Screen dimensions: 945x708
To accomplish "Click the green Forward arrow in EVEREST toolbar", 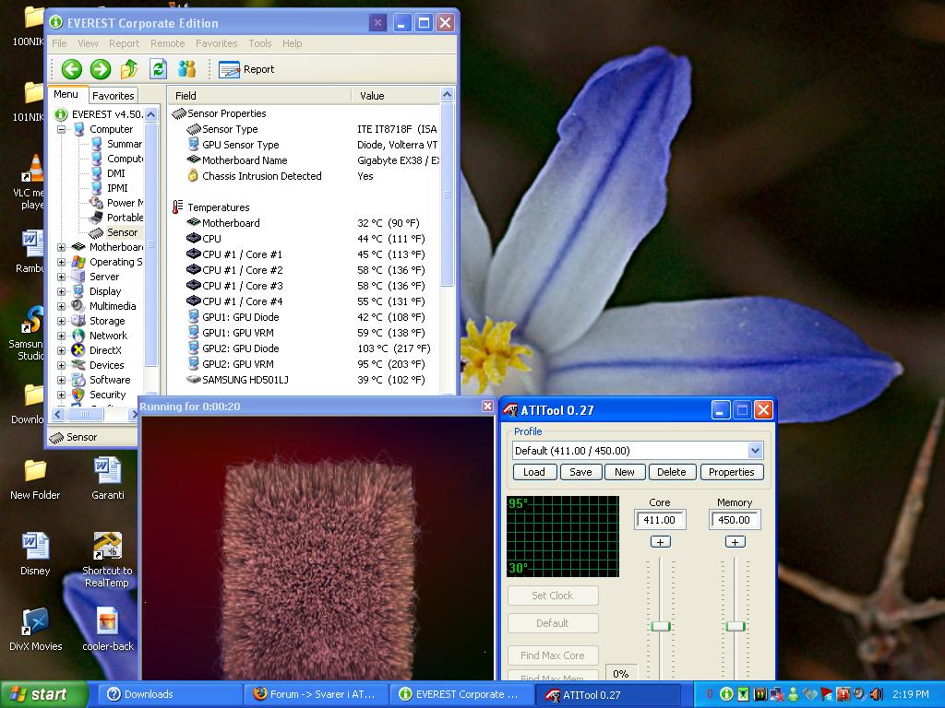I will 101,69.
